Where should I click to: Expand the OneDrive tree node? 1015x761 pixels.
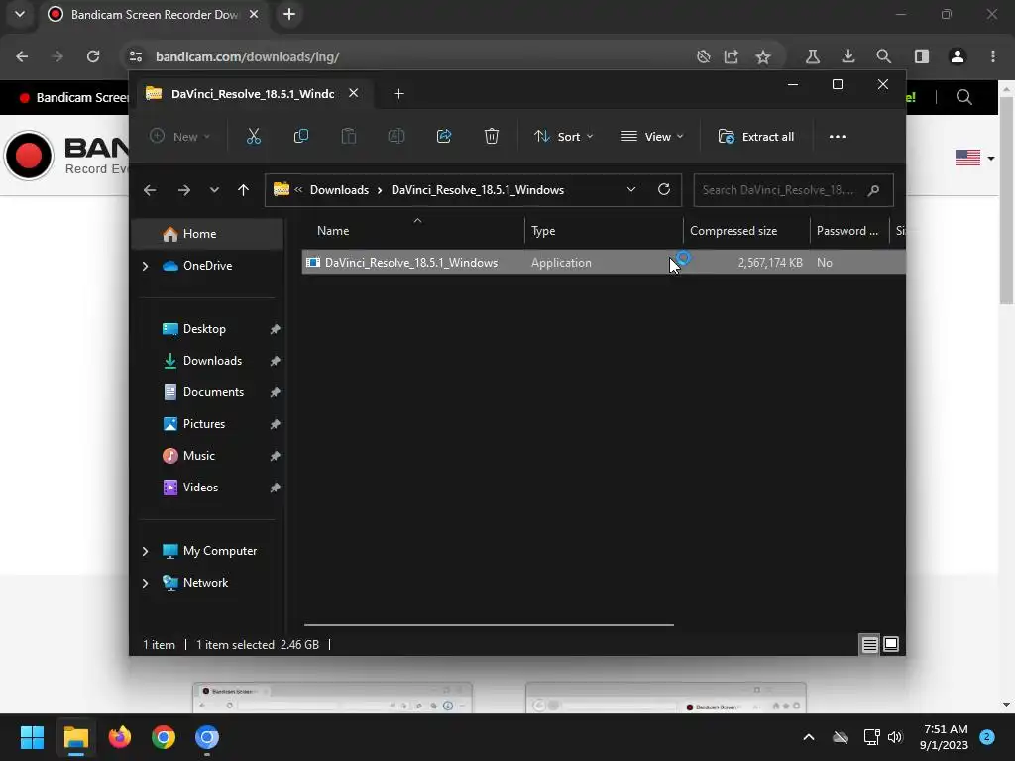[x=145, y=266]
